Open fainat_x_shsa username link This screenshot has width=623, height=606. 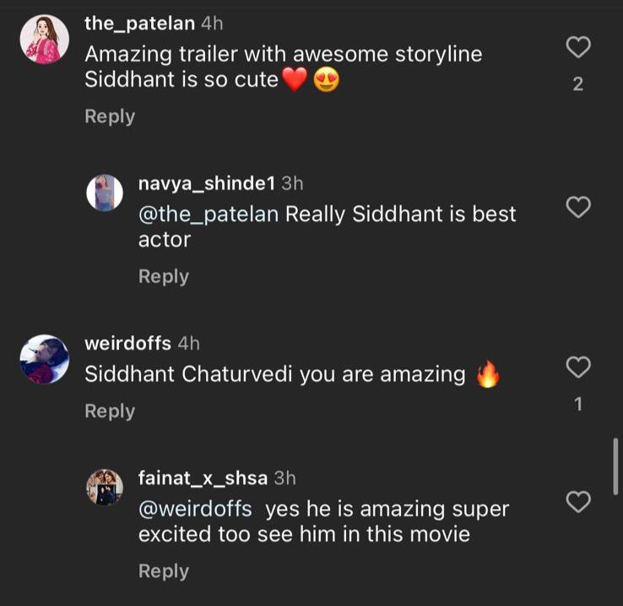pos(203,479)
